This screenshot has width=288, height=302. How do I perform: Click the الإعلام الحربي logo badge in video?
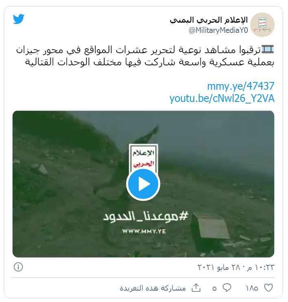pos(144,158)
